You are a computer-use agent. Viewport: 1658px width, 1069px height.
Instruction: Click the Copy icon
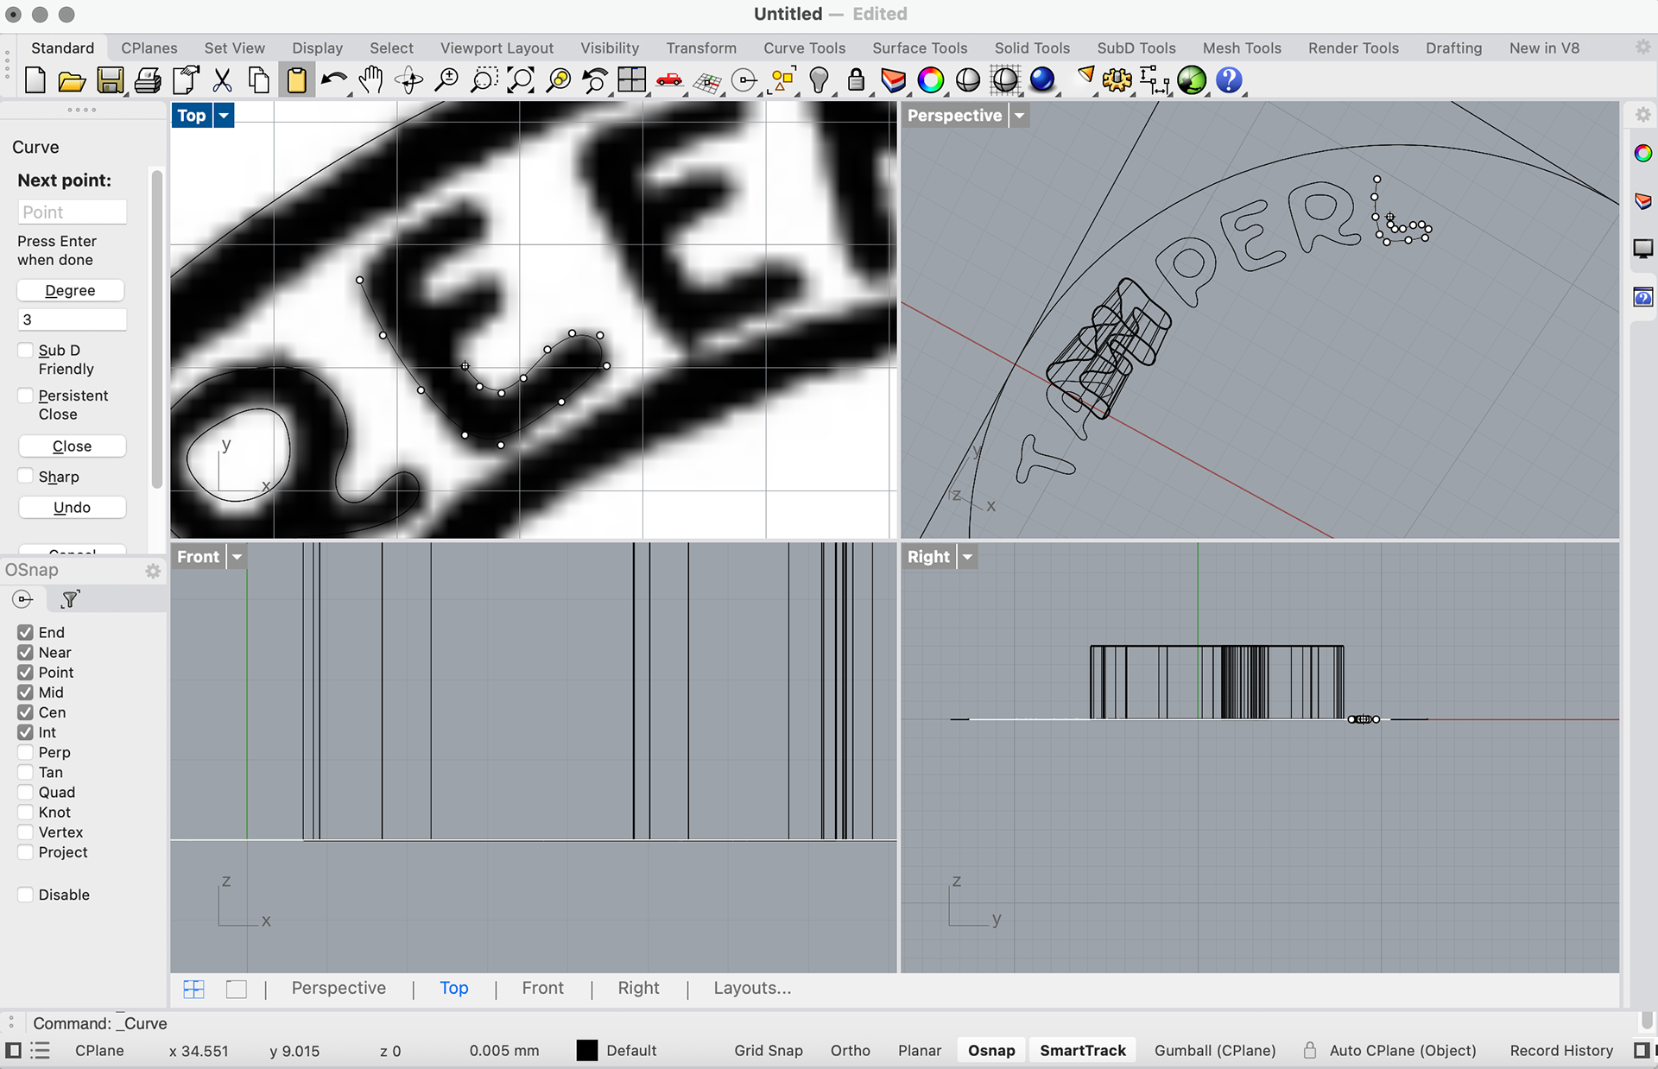(258, 80)
